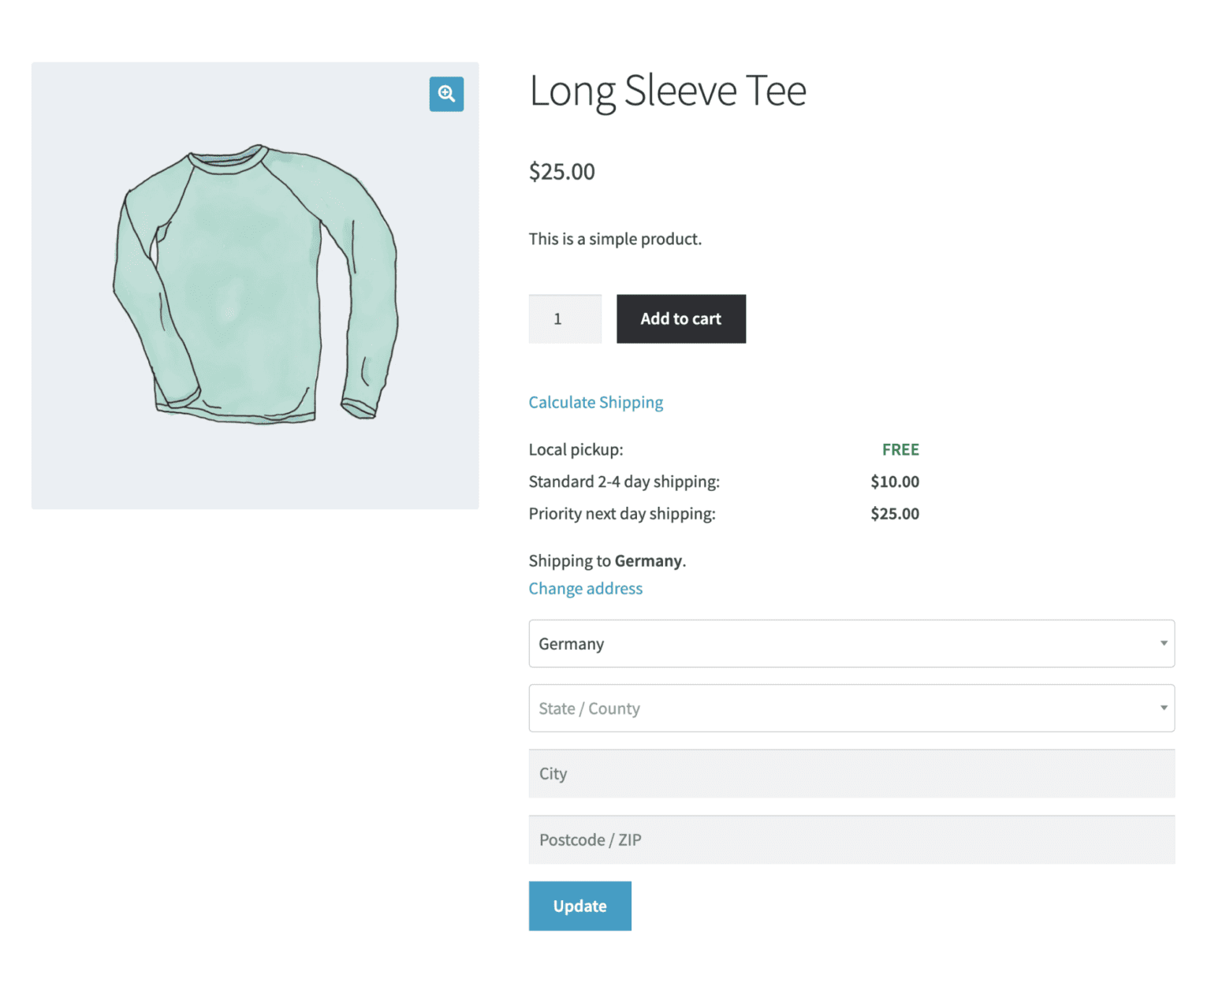Open the Calculate Shipping link

click(x=595, y=402)
